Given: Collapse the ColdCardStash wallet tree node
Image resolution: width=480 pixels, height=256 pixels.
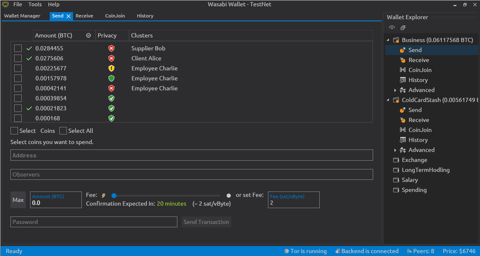Looking at the screenshot, I should [388, 100].
